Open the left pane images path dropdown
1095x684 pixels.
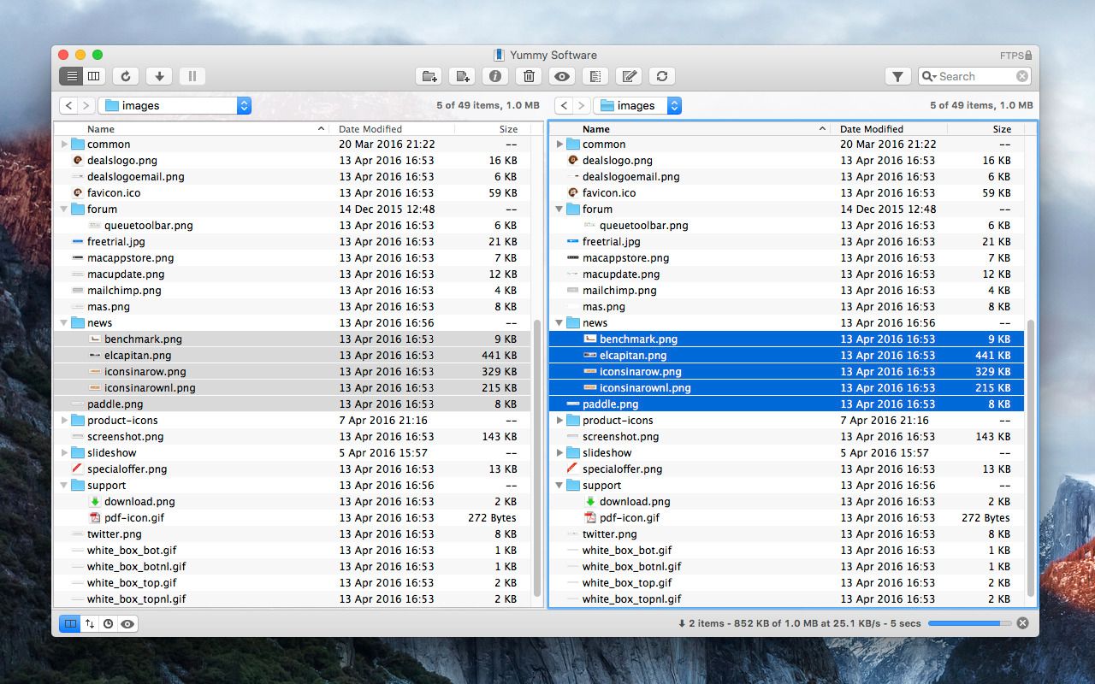tap(244, 105)
